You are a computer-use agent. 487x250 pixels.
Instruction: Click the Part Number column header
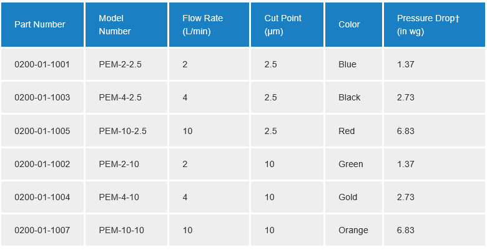pyautogui.click(x=40, y=25)
